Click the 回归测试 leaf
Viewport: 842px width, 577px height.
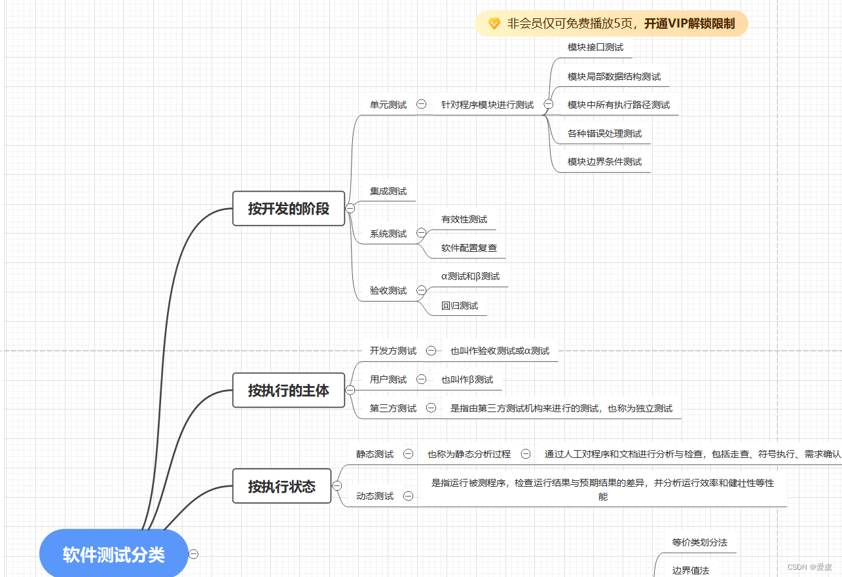tap(460, 306)
